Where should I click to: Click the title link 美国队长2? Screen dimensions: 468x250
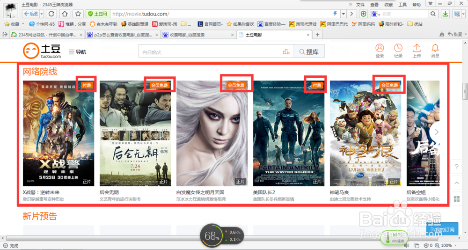coord(264,192)
